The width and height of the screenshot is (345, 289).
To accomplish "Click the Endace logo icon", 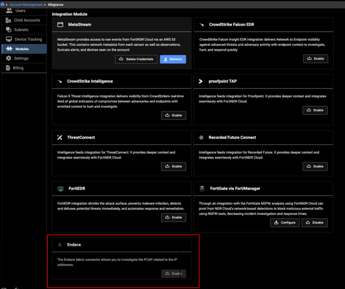I will click(60, 245).
